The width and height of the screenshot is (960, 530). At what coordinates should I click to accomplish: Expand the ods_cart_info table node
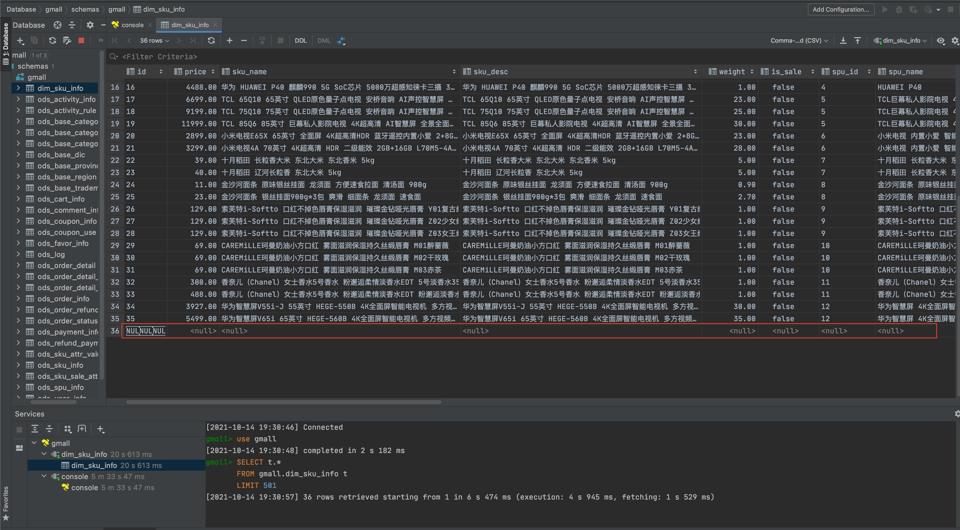tap(18, 199)
